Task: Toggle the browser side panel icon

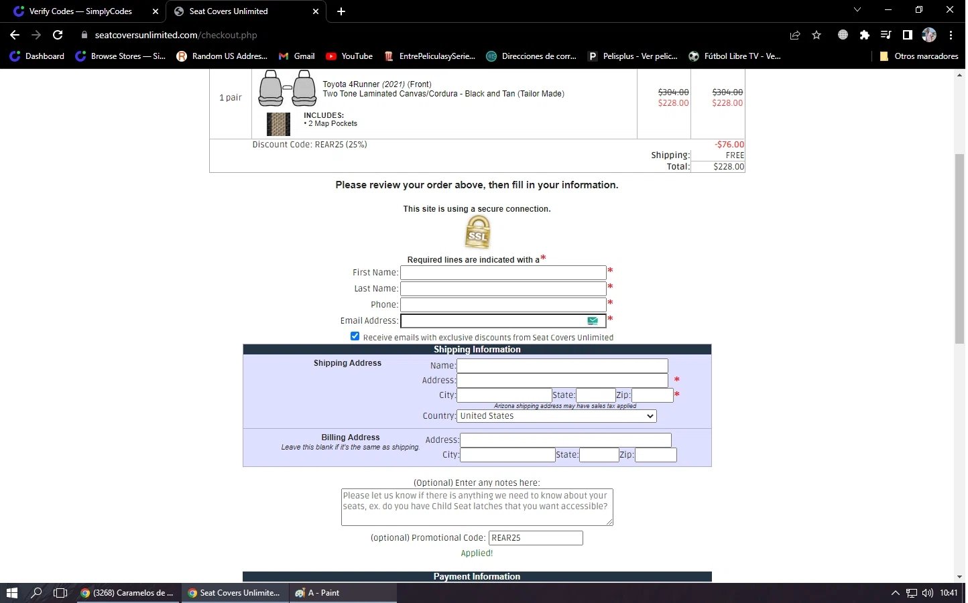Action: (908, 35)
